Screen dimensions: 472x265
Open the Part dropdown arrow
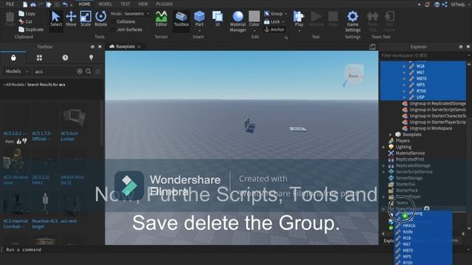pos(199,30)
